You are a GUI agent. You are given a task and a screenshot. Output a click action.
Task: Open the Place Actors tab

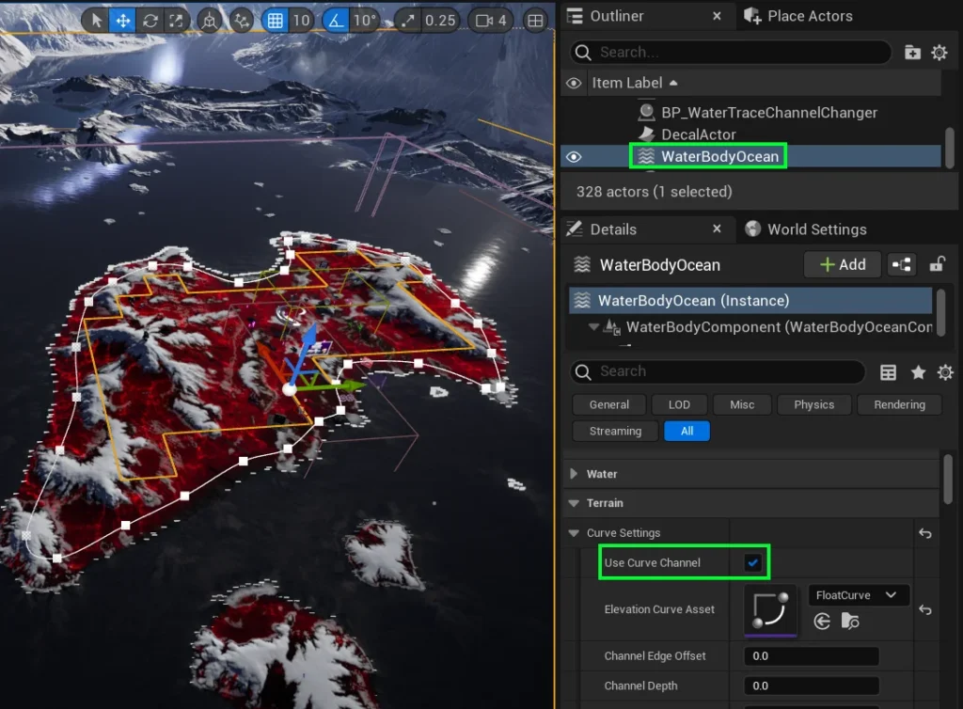pyautogui.click(x=809, y=16)
